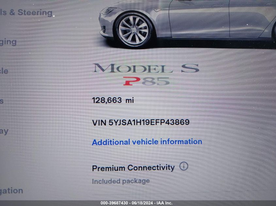Tap the headlight on the car rendering
Viewport: 276px width, 206px height.
(x=109, y=11)
